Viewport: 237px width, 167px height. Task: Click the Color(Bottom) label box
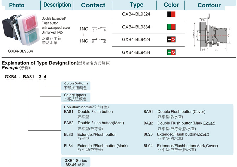(76, 86)
